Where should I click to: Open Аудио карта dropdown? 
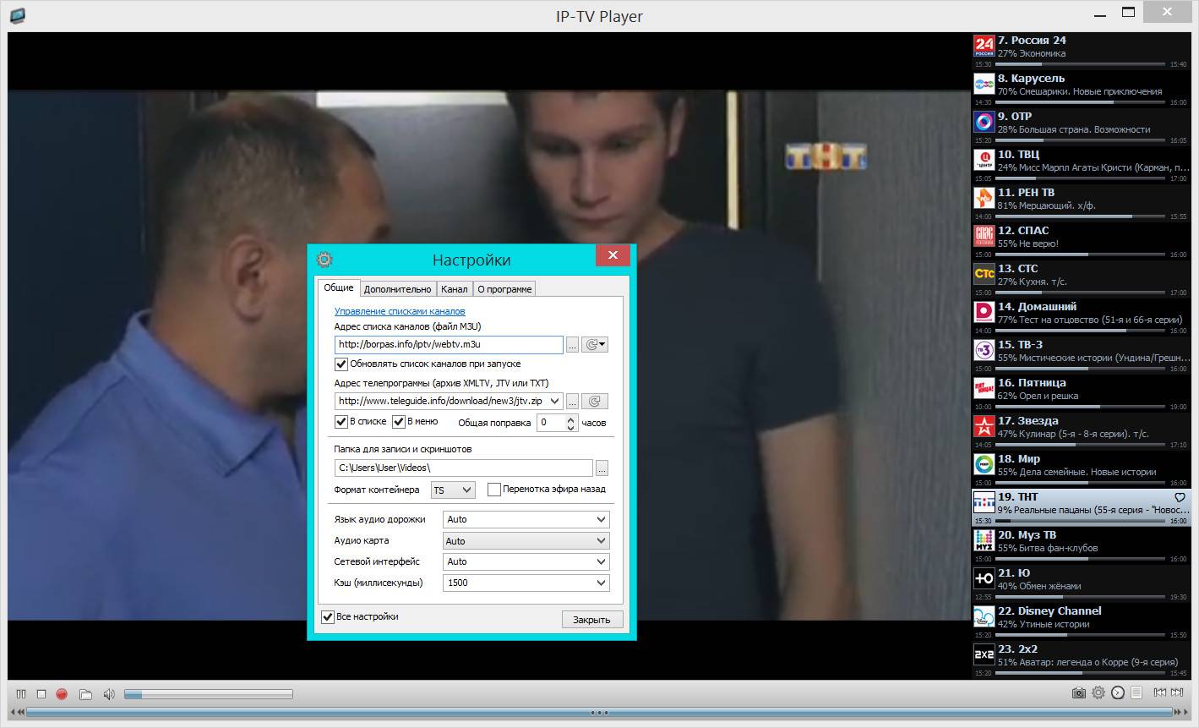click(526, 541)
